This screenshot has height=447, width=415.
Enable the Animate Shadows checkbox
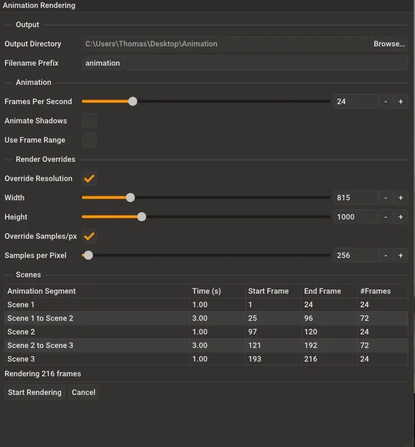pyautogui.click(x=89, y=121)
